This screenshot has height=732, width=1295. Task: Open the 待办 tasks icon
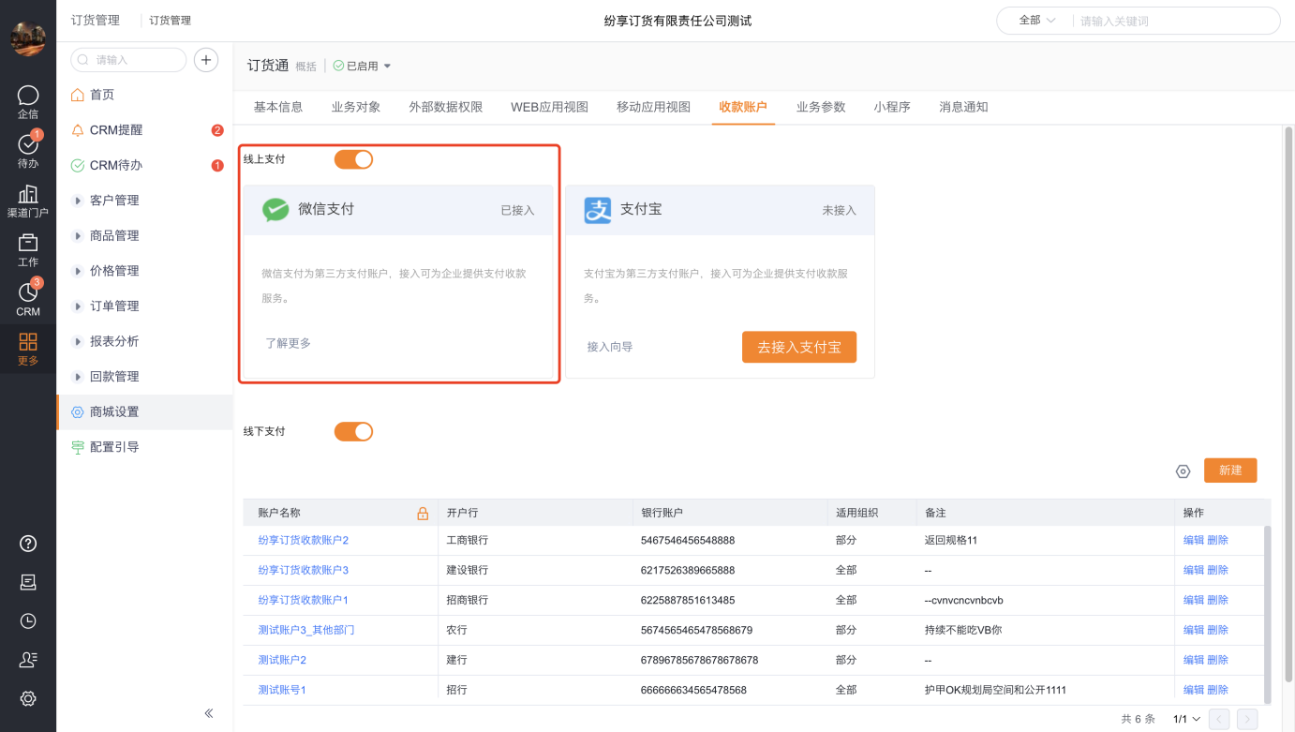click(x=28, y=144)
